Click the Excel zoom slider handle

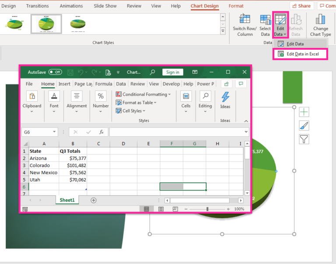pos(207,209)
